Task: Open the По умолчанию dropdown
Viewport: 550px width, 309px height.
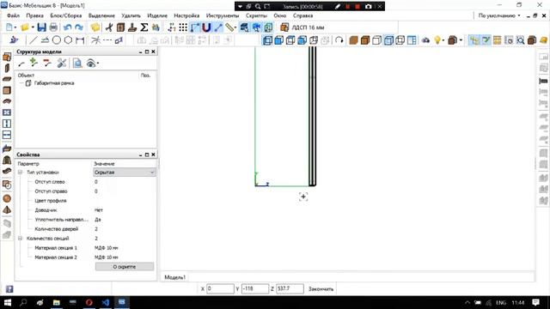Action: [x=499, y=15]
